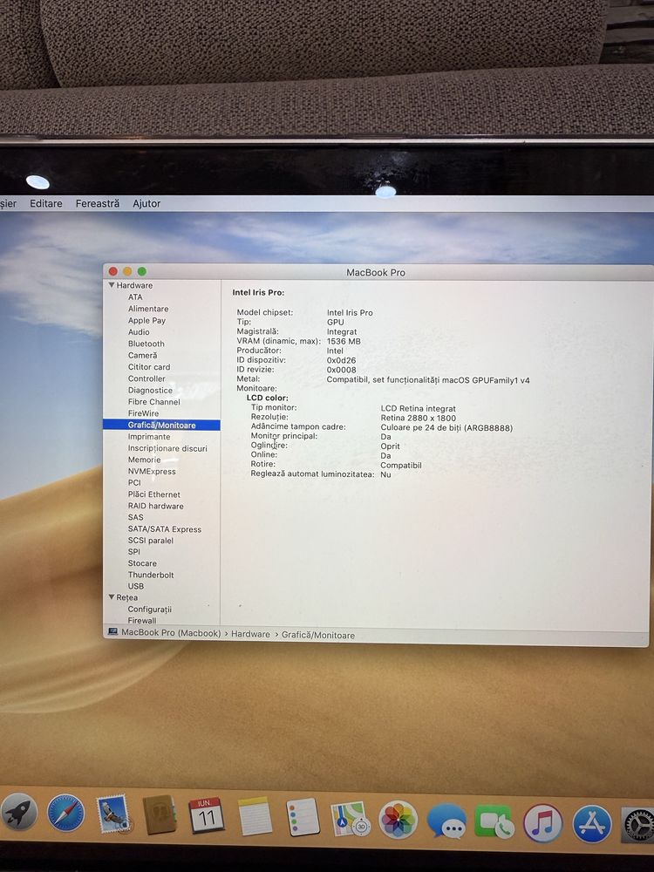Open the Mail app in Dock
Viewport: 654px width, 872px height.
(113, 814)
